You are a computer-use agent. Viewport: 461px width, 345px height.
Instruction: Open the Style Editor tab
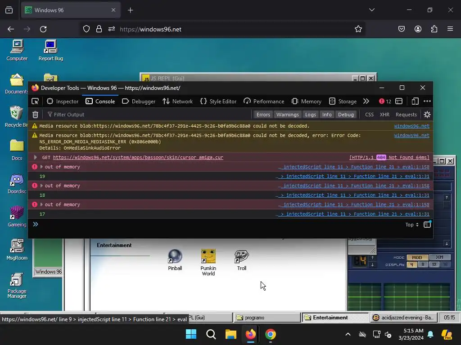pyautogui.click(x=218, y=101)
